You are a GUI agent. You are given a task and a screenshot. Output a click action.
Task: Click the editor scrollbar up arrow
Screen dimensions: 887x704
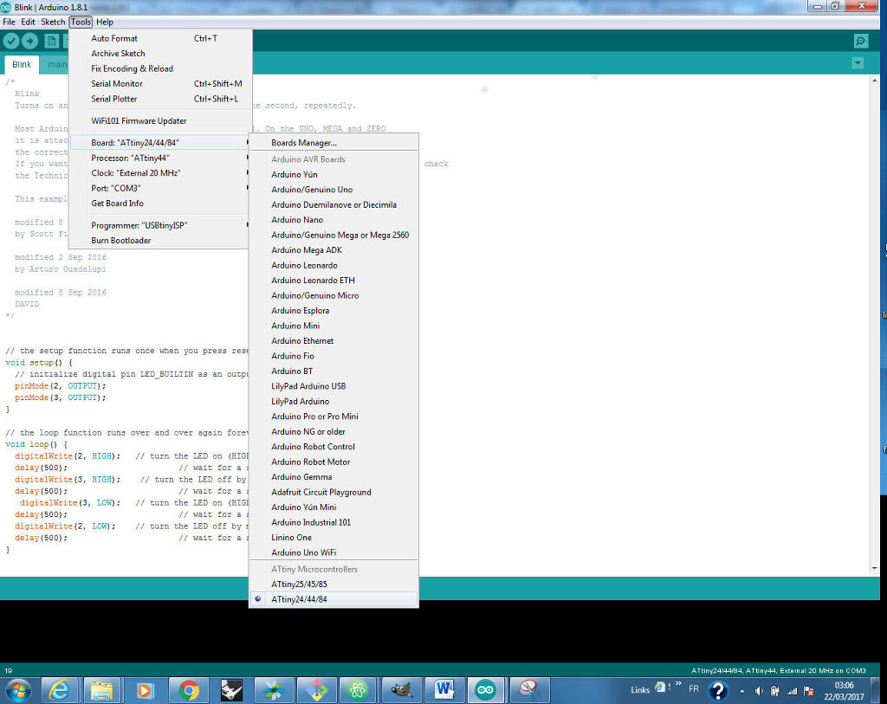click(875, 81)
